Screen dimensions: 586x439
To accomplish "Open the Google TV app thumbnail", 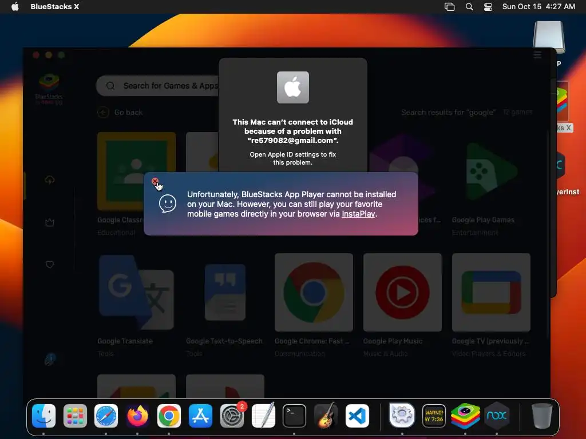I will coord(491,292).
